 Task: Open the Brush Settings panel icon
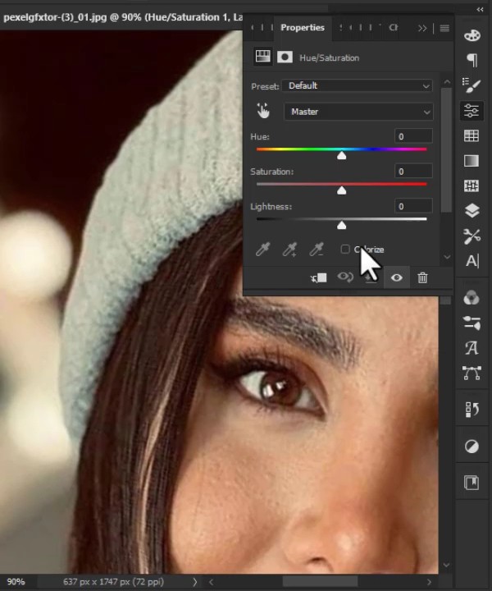click(x=471, y=85)
